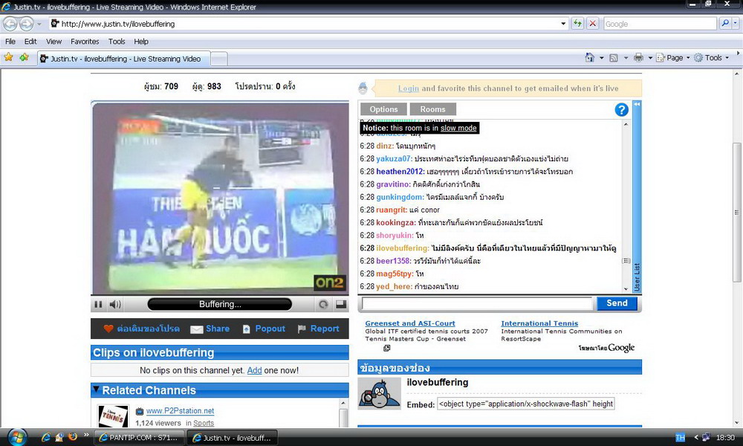Open the Page dropdown menu

pyautogui.click(x=673, y=58)
